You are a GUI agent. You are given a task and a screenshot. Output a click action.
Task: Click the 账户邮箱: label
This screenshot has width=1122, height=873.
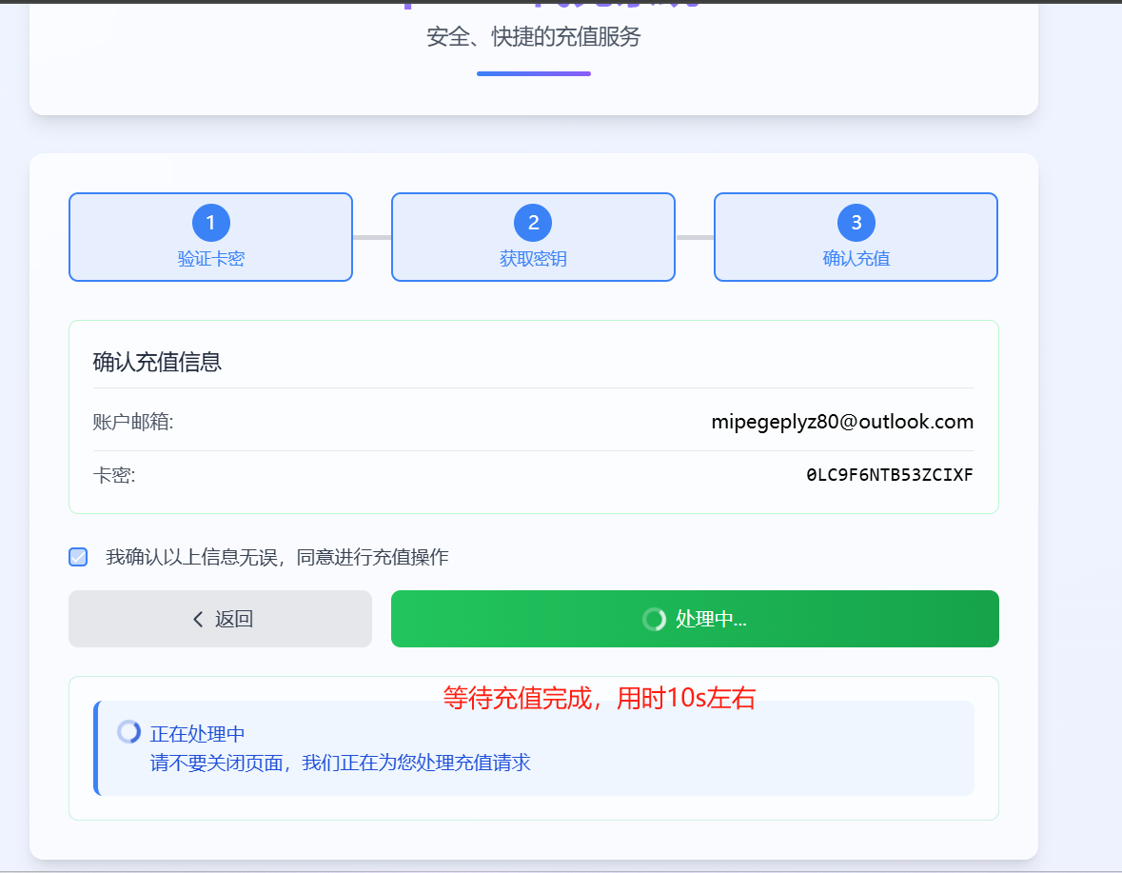click(x=133, y=422)
